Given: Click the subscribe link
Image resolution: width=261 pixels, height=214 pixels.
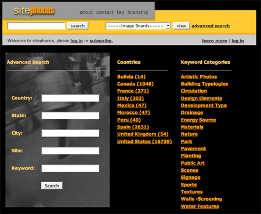Looking at the screenshot, I should [x=101, y=40].
